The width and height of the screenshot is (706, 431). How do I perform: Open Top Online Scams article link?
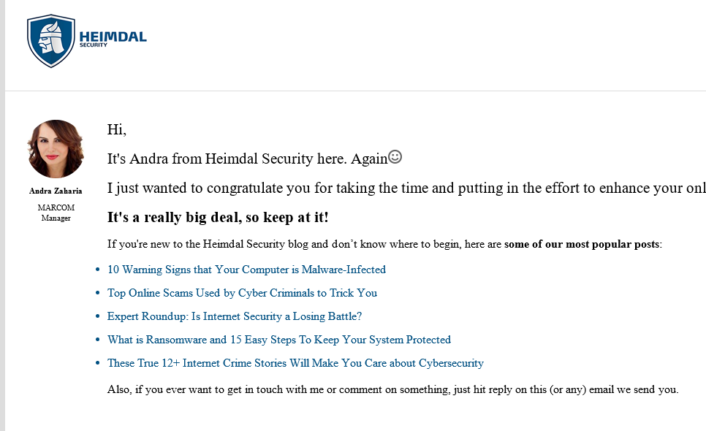[242, 293]
